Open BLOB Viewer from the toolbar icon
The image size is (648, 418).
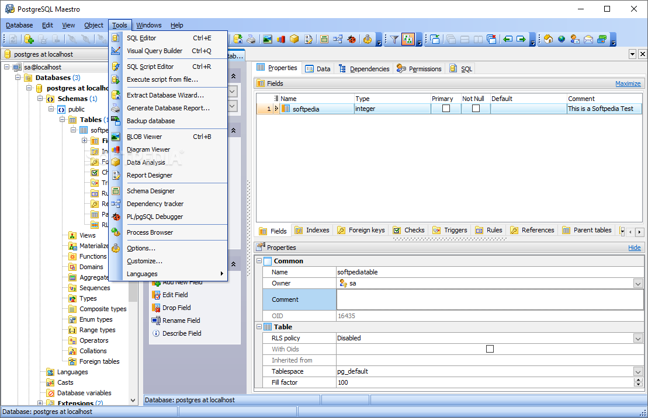268,39
